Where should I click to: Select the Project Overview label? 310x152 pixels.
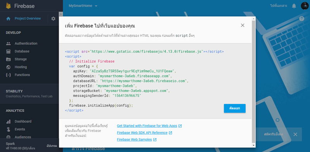28,19
